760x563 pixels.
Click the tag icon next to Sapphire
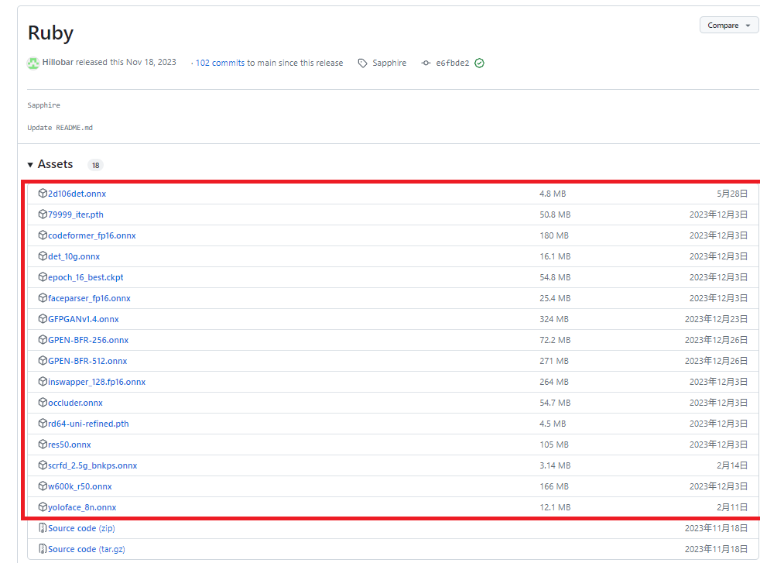pos(362,63)
